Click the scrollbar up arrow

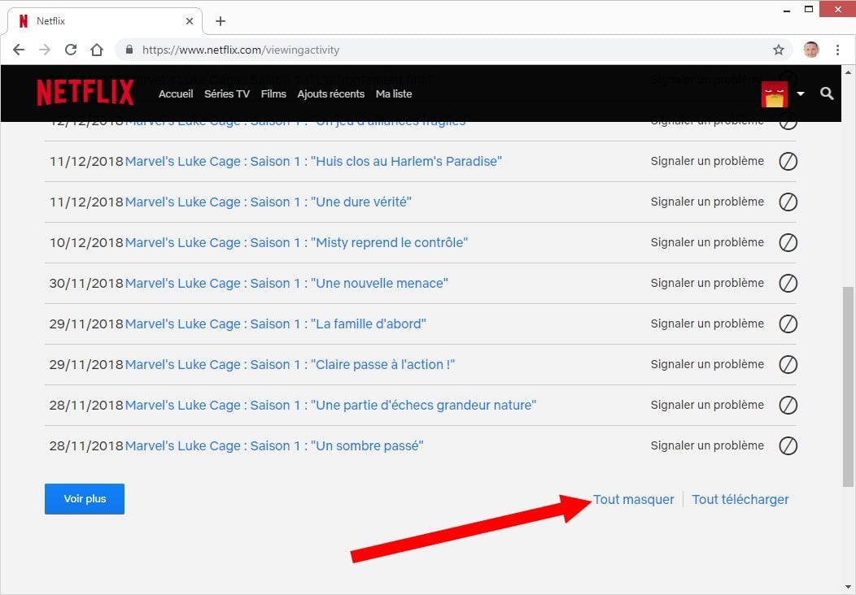pyautogui.click(x=848, y=72)
